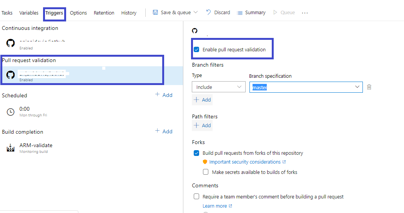
Task: Open the Retention tab
Action: [x=104, y=13]
